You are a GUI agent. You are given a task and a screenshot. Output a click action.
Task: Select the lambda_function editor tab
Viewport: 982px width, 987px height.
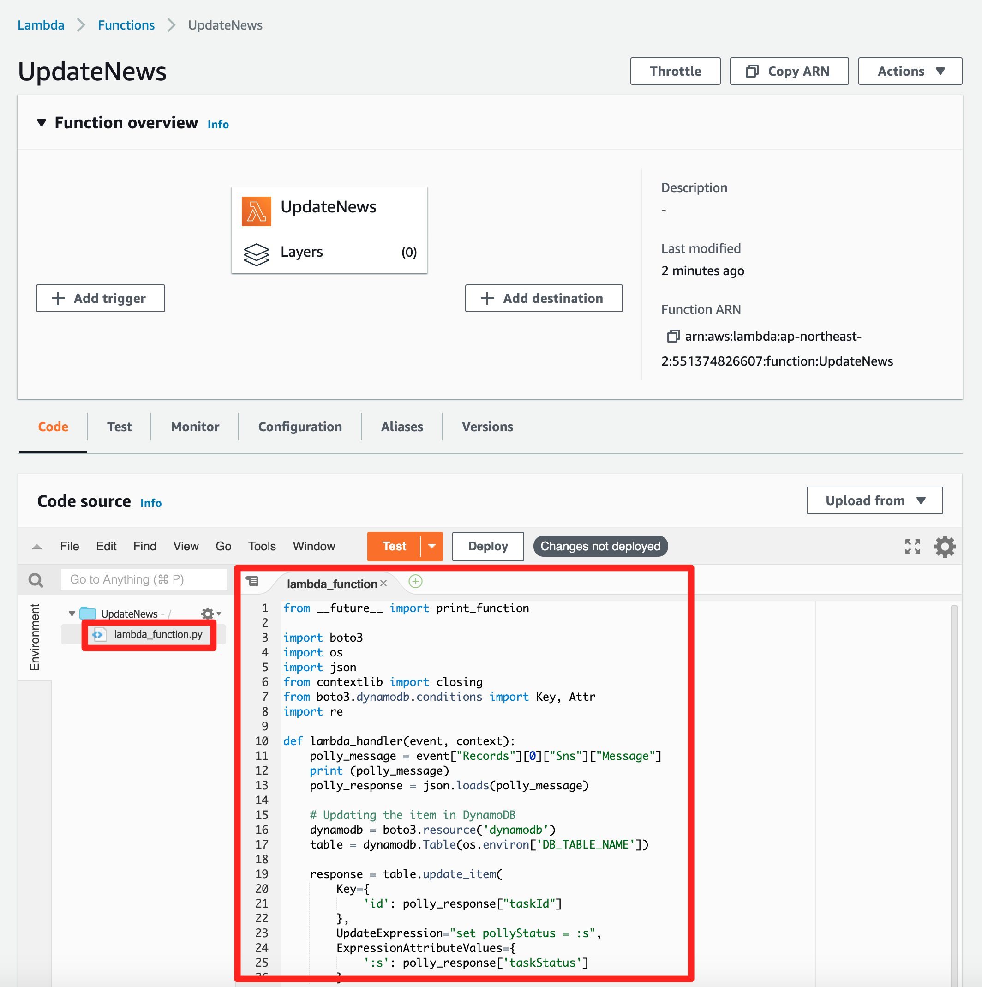pyautogui.click(x=331, y=584)
